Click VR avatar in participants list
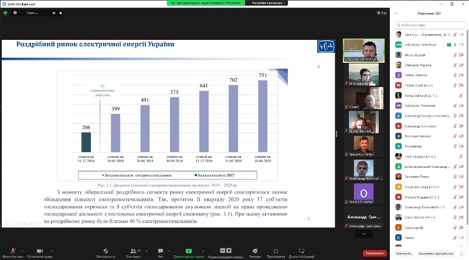This screenshot has height=260, width=469. tap(399, 106)
